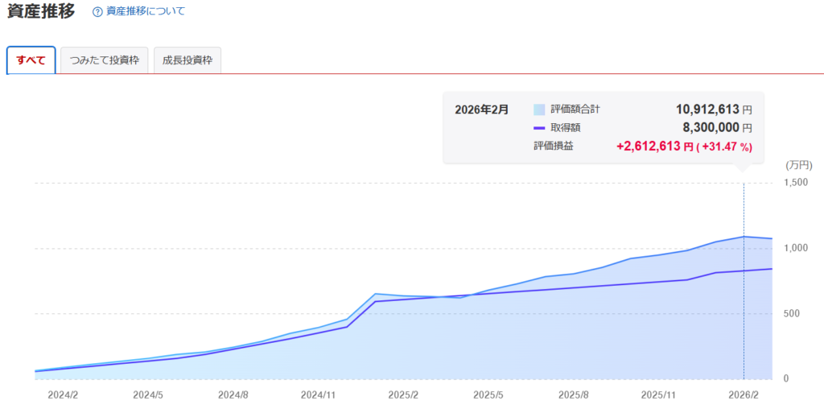Screen dimensions: 824x413
Task: Click the 8,300,000 円 acquisition amount
Action: [x=717, y=128]
